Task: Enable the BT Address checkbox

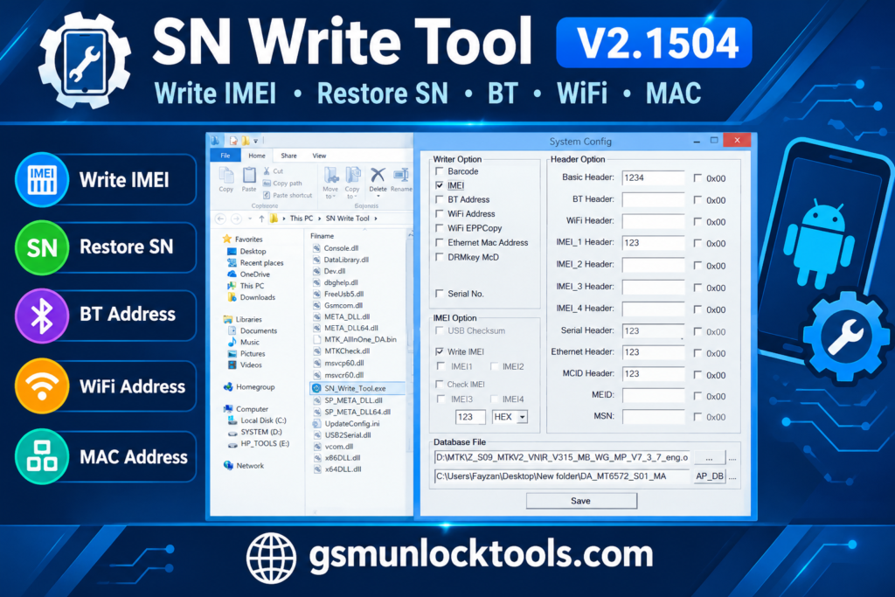Action: click(x=440, y=199)
